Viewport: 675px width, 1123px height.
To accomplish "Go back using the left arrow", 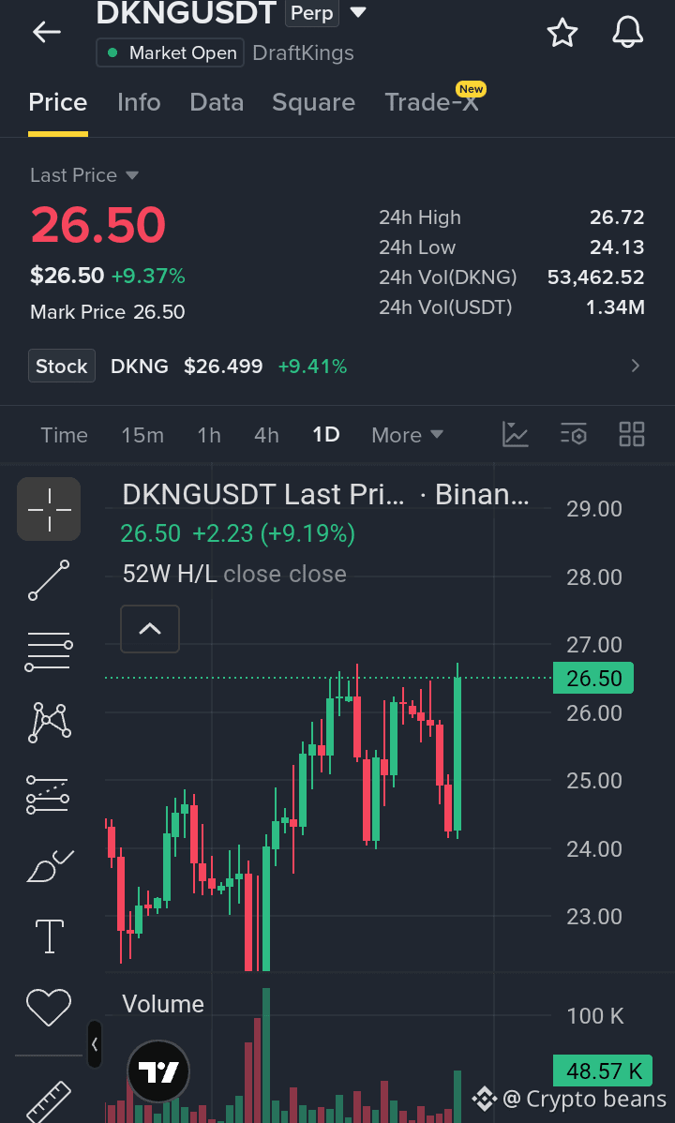I will click(47, 32).
